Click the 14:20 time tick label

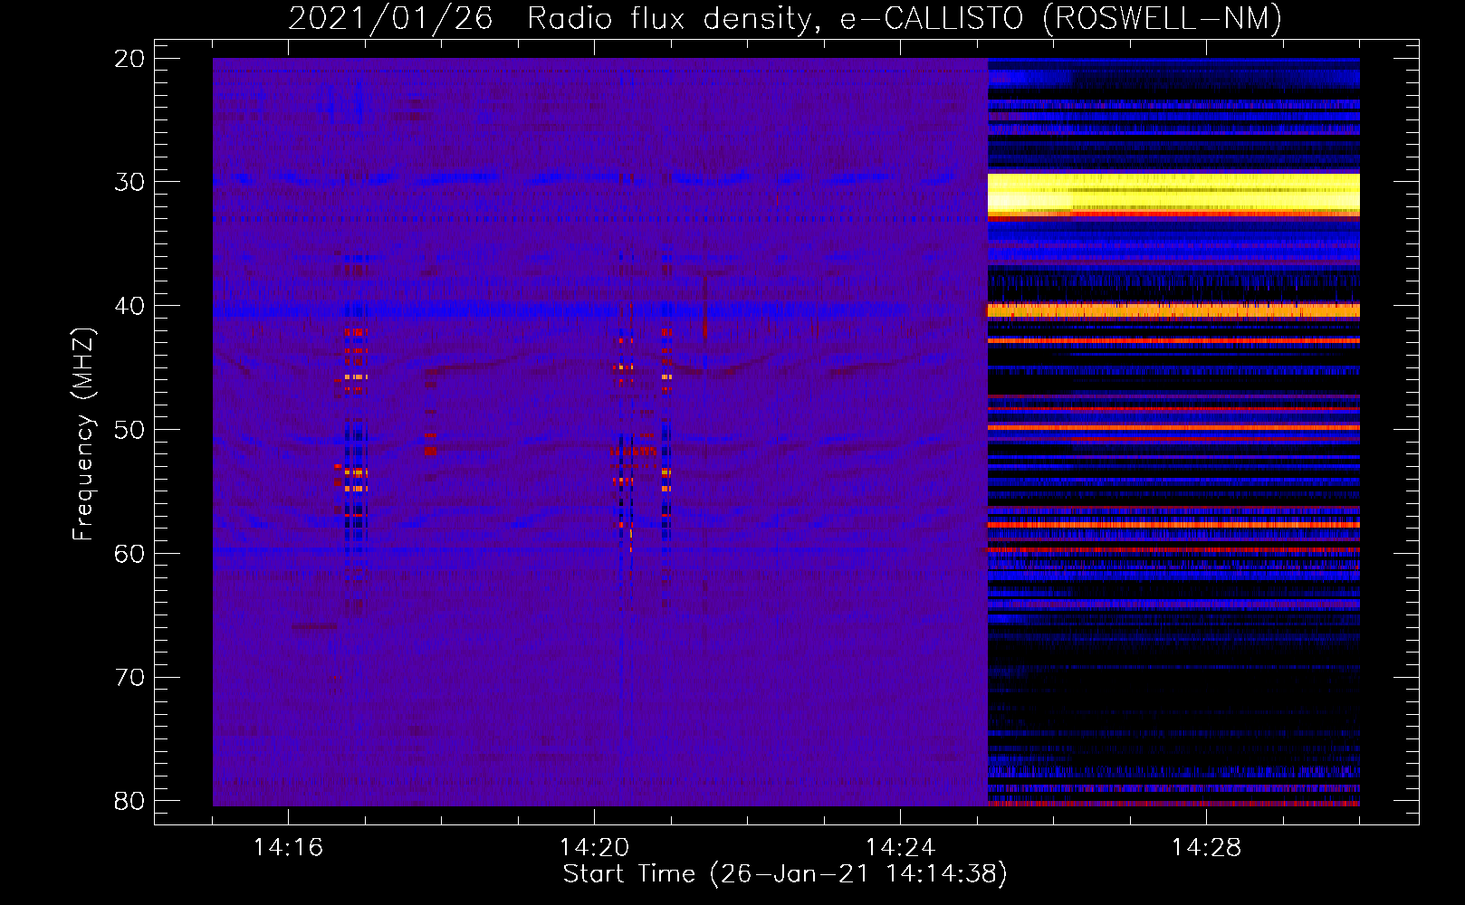tap(594, 847)
